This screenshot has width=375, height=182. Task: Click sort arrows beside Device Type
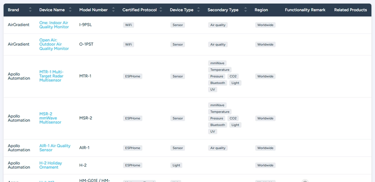pyautogui.click(x=199, y=10)
